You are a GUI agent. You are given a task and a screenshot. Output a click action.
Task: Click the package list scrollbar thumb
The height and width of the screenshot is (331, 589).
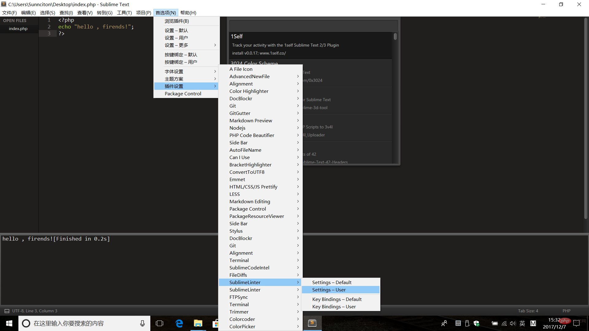click(x=395, y=36)
